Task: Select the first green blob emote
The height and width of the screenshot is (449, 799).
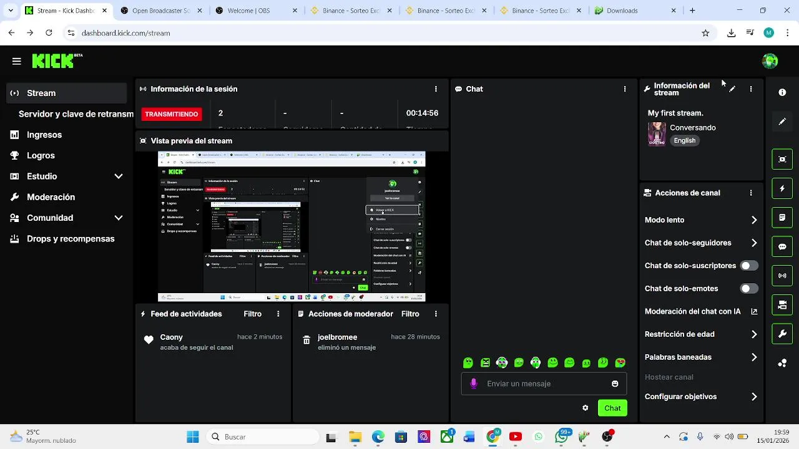Action: click(x=468, y=362)
